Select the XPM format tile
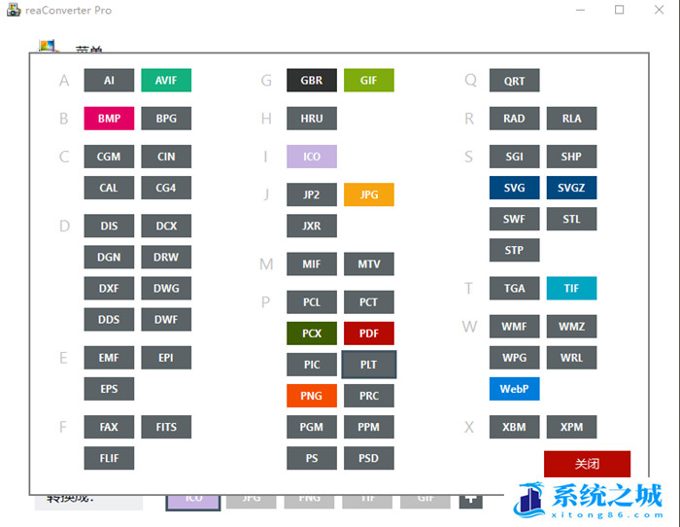The image size is (680, 527). 571,428
